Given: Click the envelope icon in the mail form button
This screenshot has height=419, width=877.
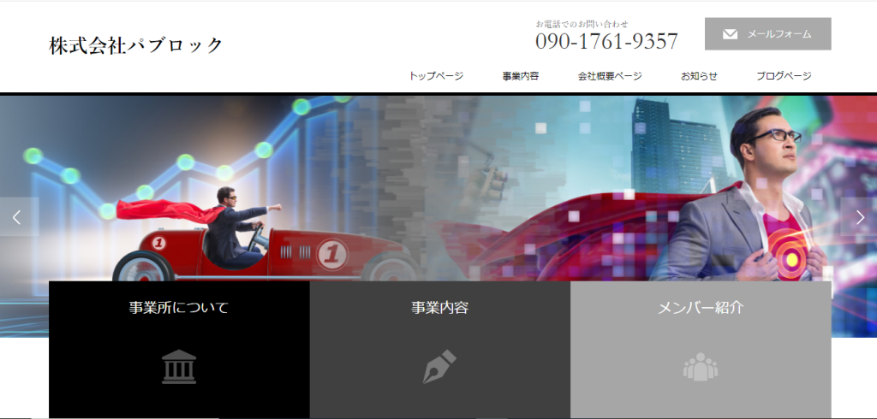Looking at the screenshot, I should [730, 34].
